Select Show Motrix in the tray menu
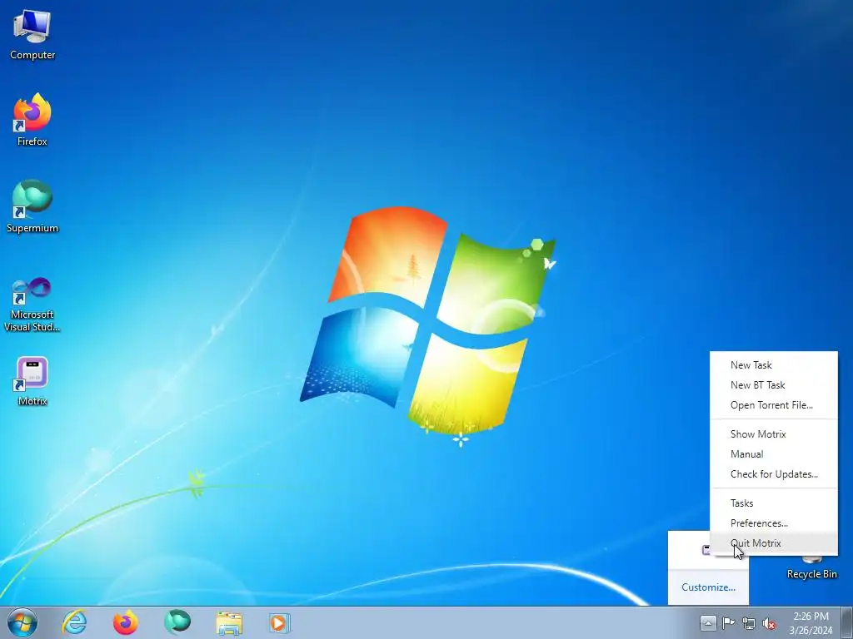The width and height of the screenshot is (853, 639). tap(774, 434)
